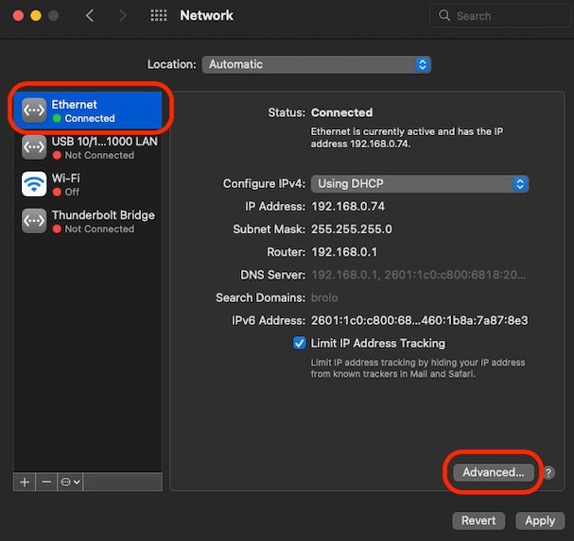Click the Revert button
574x541 pixels.
[478, 520]
